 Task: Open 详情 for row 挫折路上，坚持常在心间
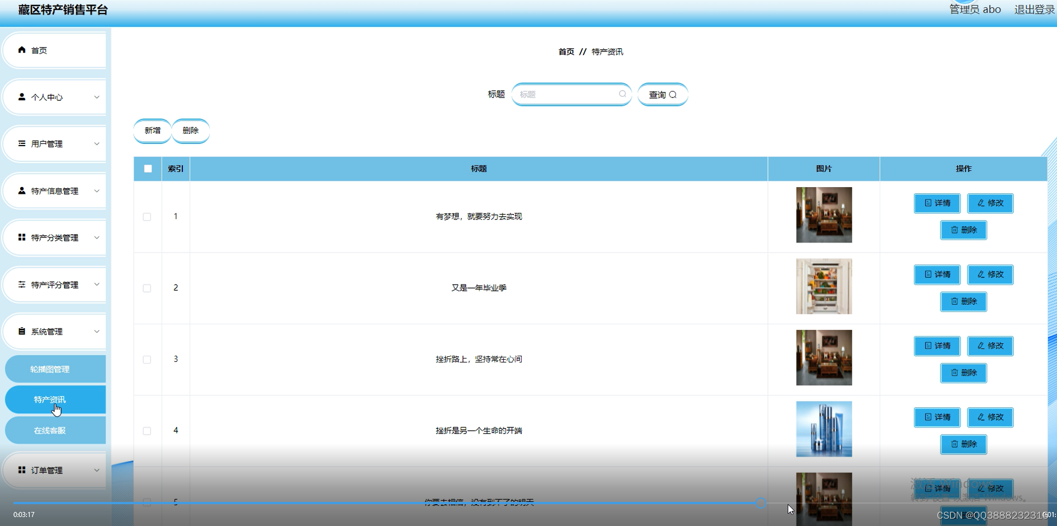click(x=937, y=346)
